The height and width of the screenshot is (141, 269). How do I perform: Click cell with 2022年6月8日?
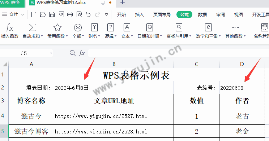[x=114, y=88]
